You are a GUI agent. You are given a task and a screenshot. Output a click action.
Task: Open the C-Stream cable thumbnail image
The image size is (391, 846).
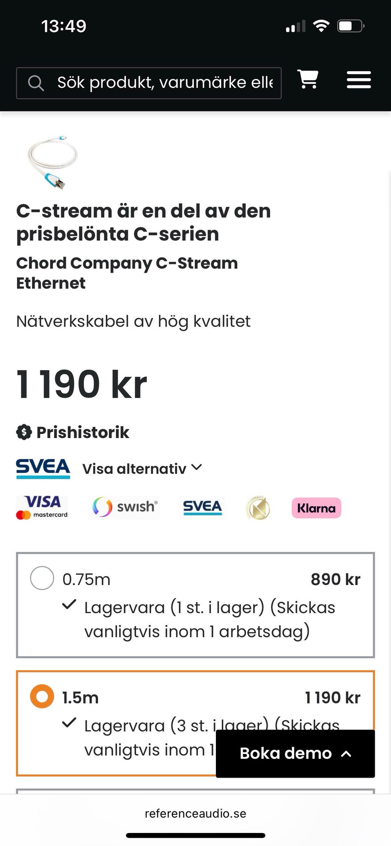pos(52,162)
